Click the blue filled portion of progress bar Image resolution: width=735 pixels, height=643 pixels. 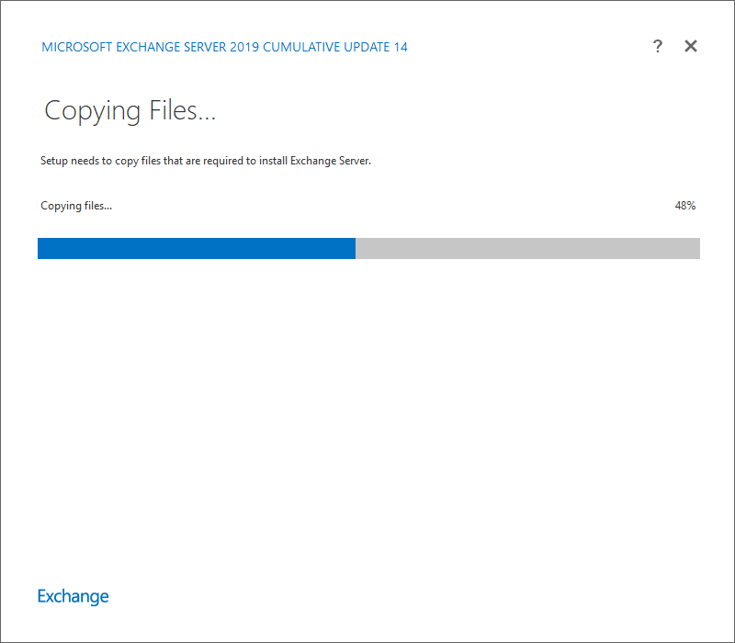pyautogui.click(x=196, y=248)
